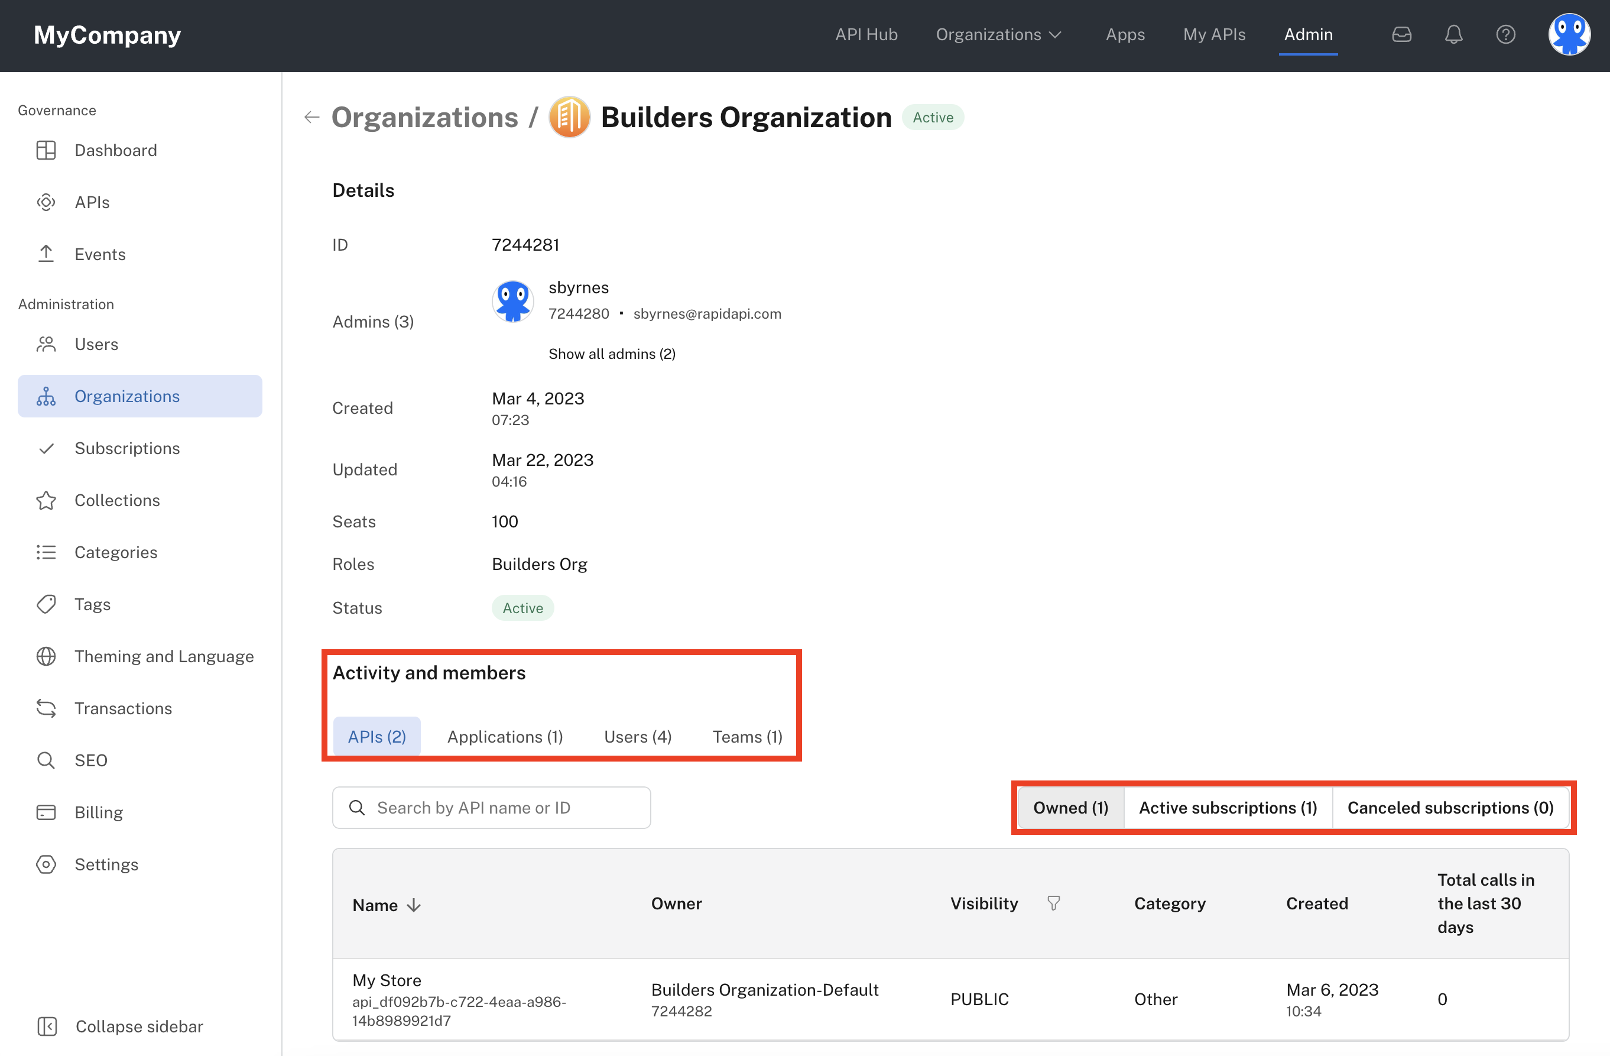The image size is (1610, 1056).
Task: Click the Collections icon in sidebar
Action: (47, 500)
